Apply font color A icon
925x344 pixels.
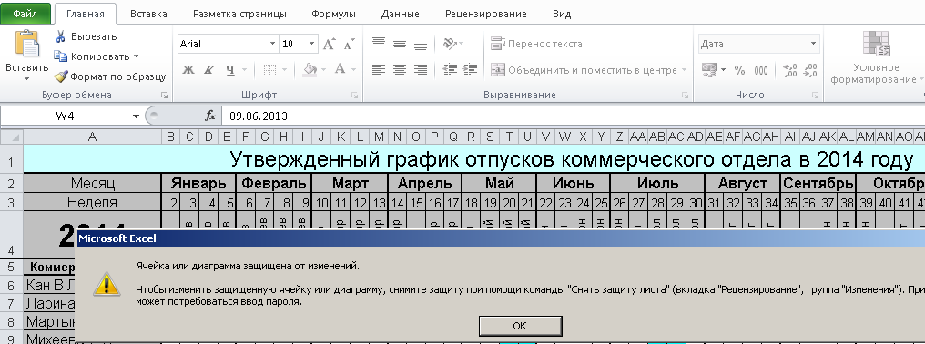340,70
